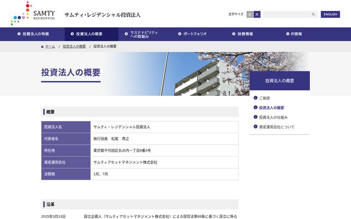Click 投資法人名 table header cell
The width and height of the screenshot is (351, 219).
pyautogui.click(x=66, y=127)
